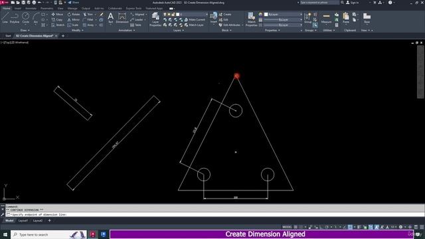Select the Line tool
The width and height of the screenshot is (425, 239).
5,18
